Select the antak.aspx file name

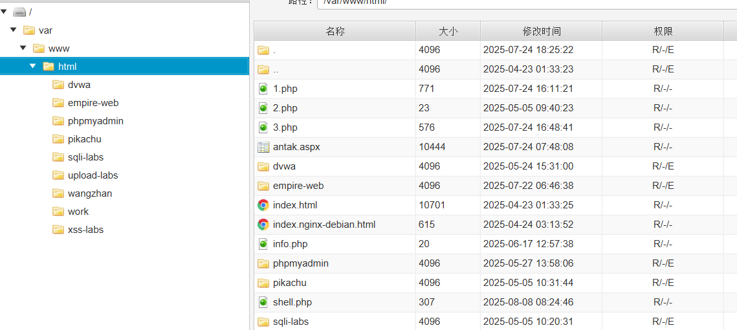click(x=296, y=147)
